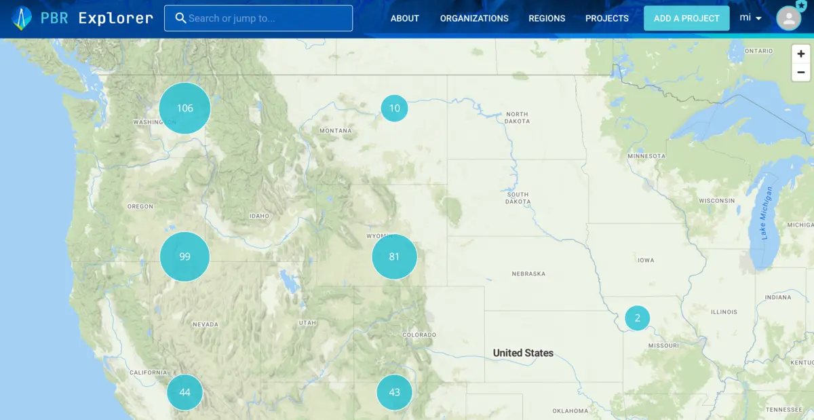814x420 pixels.
Task: Navigate to Projects page
Action: pos(606,18)
